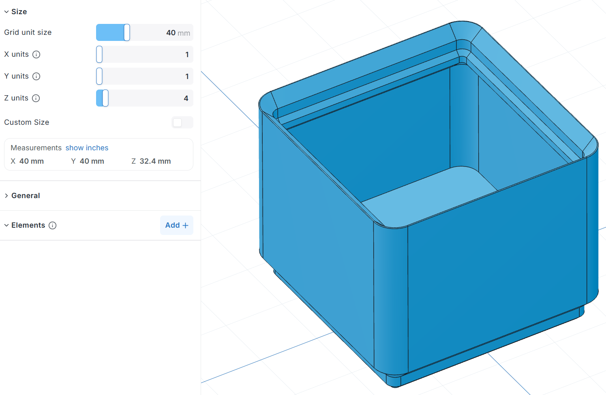Click the Z 32.4 mm measurement

click(151, 161)
